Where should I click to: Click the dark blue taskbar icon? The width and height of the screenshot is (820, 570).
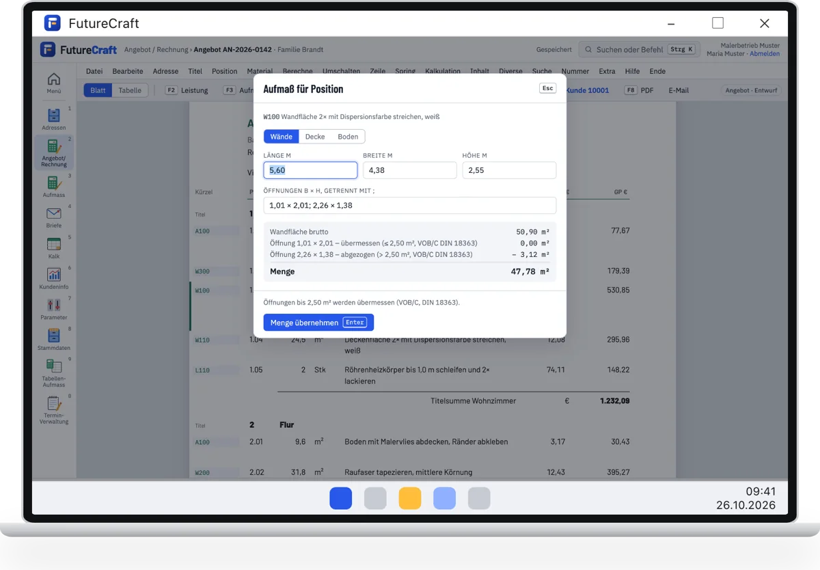click(341, 498)
